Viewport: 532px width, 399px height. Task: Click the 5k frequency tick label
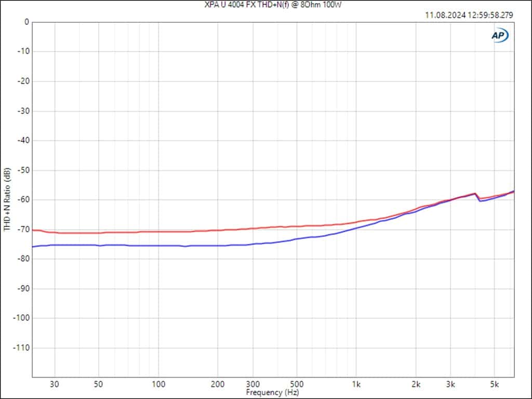pyautogui.click(x=495, y=384)
